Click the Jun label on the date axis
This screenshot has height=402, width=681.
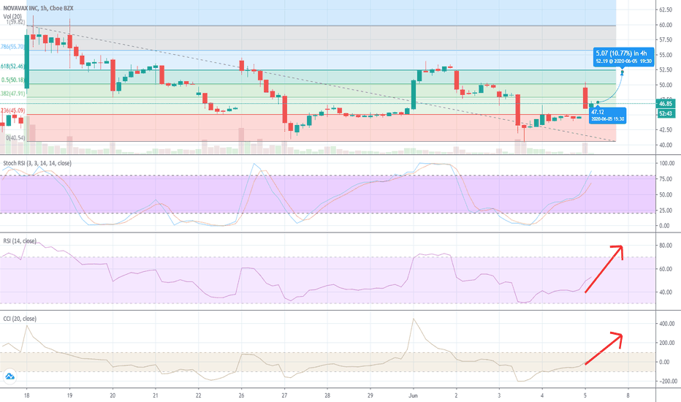tap(414, 395)
